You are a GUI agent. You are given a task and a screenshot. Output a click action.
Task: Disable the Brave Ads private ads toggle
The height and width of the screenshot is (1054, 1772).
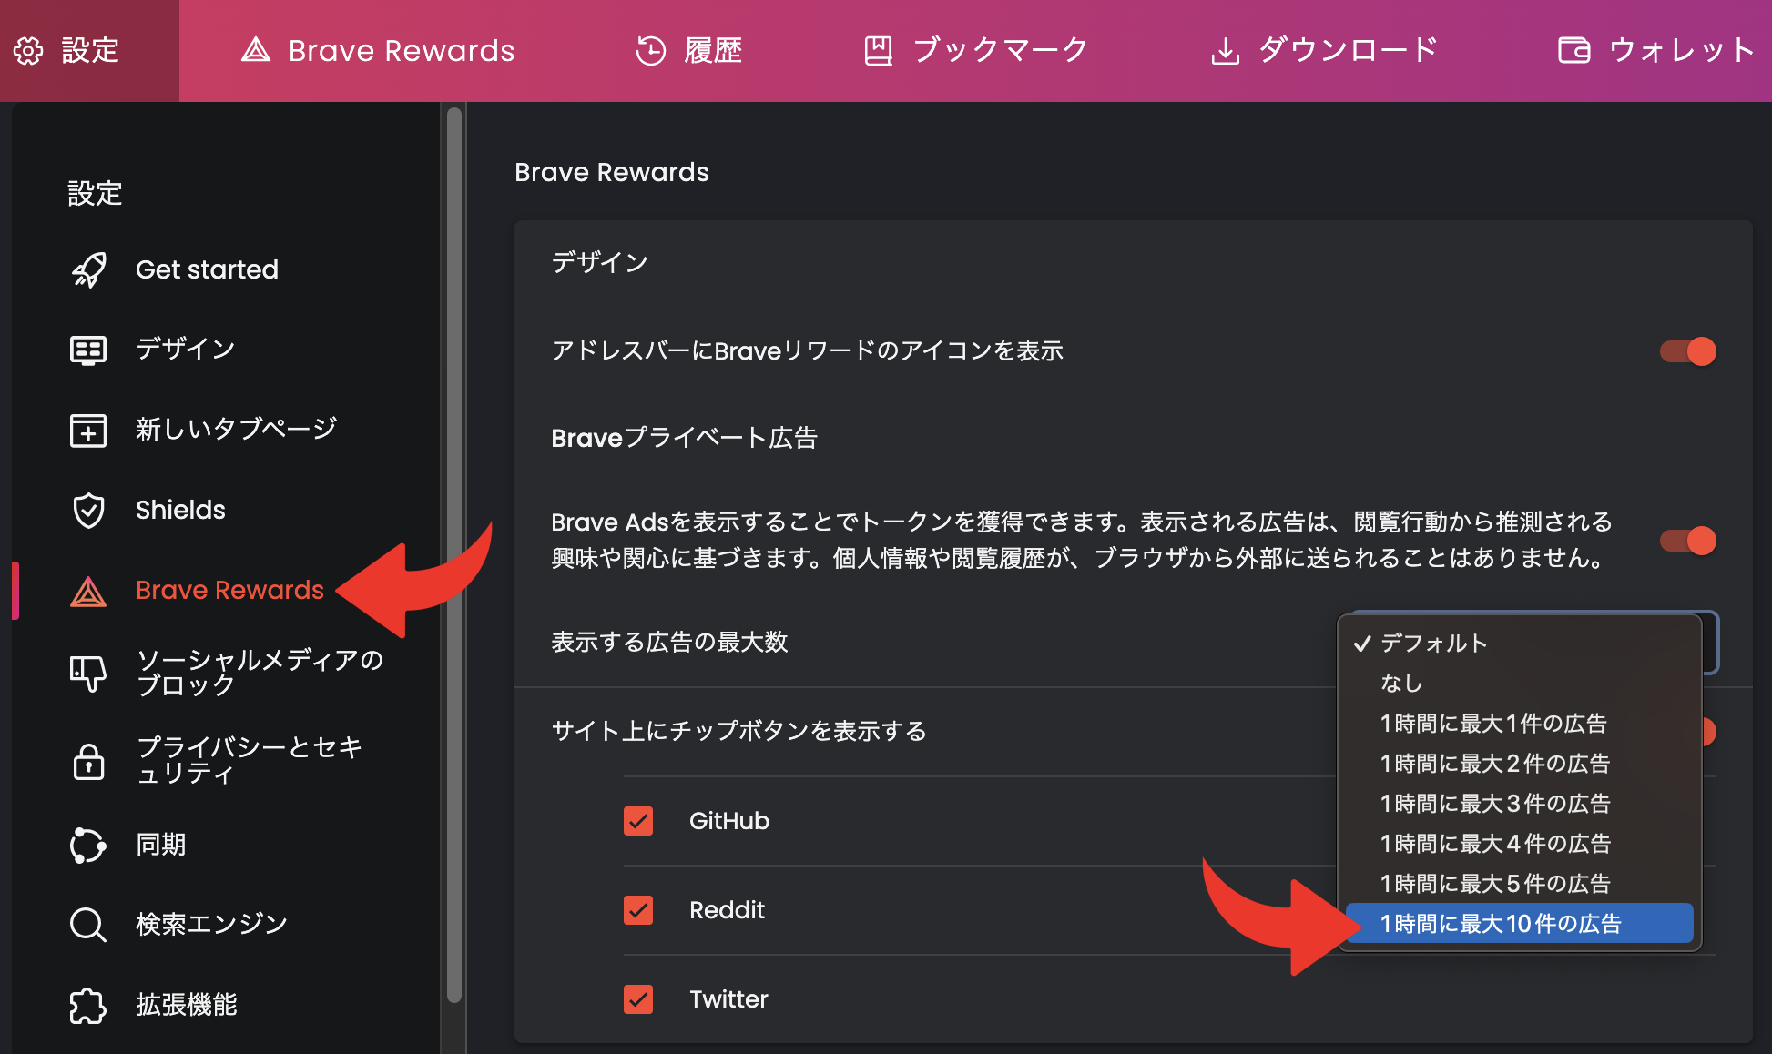1688,541
